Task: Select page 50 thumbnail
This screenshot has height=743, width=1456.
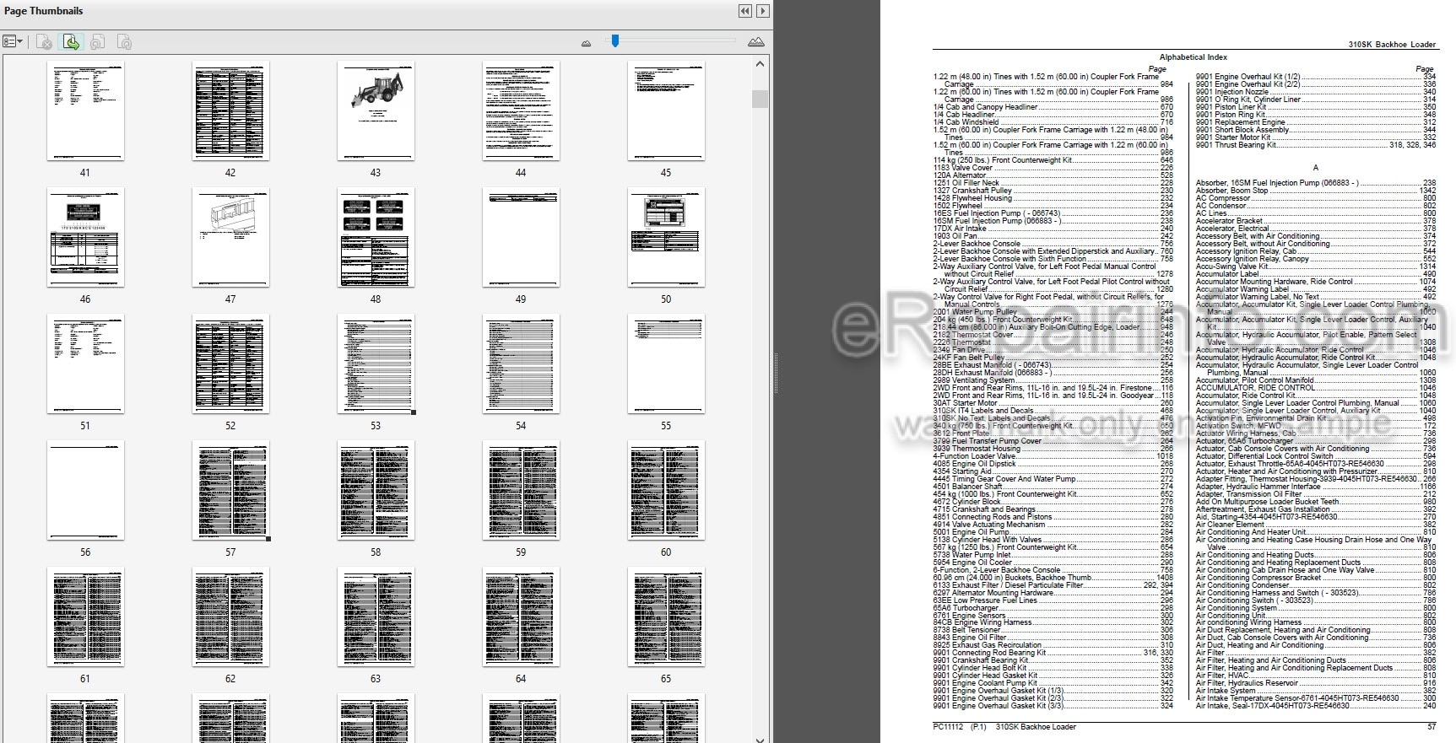Action: coord(666,237)
